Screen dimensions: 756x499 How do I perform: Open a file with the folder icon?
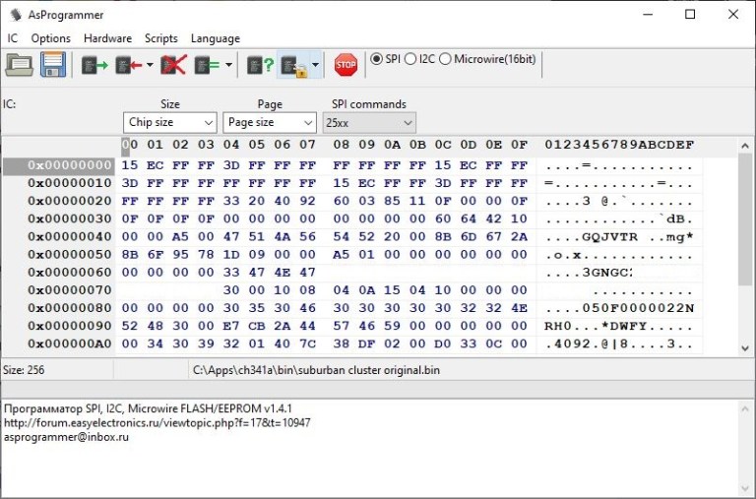19,65
